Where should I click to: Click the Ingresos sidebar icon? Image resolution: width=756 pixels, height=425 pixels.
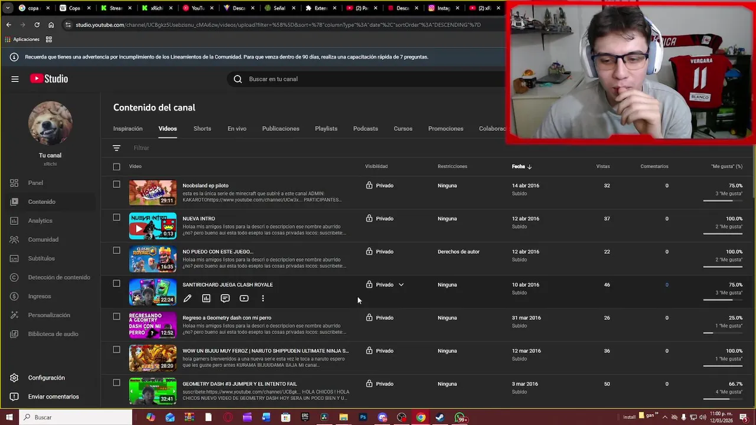click(x=14, y=296)
